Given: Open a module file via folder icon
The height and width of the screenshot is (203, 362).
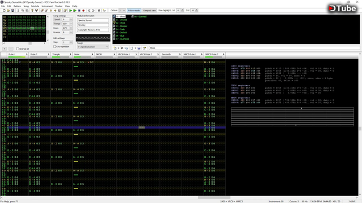Looking at the screenshot, I should point(8,11).
